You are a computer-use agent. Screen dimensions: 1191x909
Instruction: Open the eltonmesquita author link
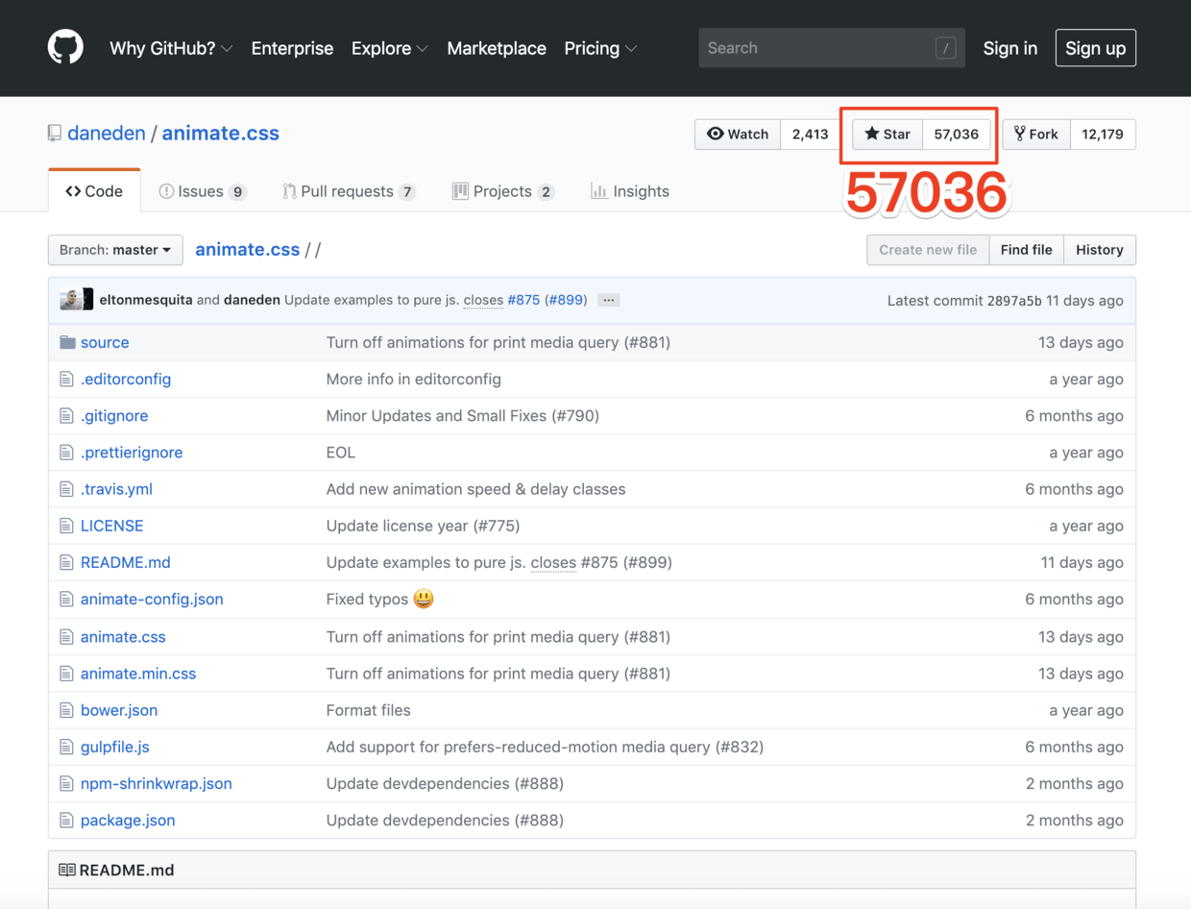coord(146,300)
